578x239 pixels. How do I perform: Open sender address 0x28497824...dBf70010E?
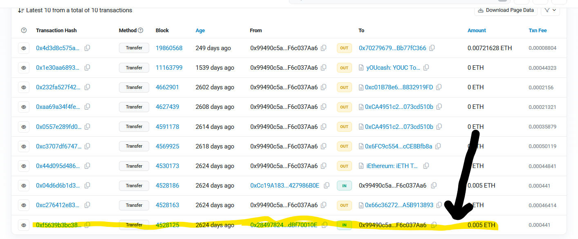pyautogui.click(x=284, y=225)
